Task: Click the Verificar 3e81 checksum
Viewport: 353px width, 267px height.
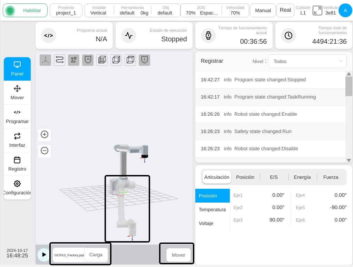Action: (x=331, y=10)
